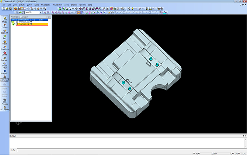The width and height of the screenshot is (247, 155).
Task: Switch to the Info tab in Output
Action: tap(13, 150)
